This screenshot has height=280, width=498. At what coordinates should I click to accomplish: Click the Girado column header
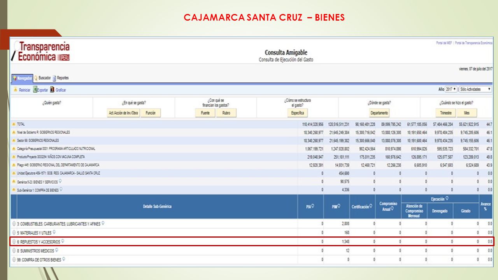coord(466,211)
